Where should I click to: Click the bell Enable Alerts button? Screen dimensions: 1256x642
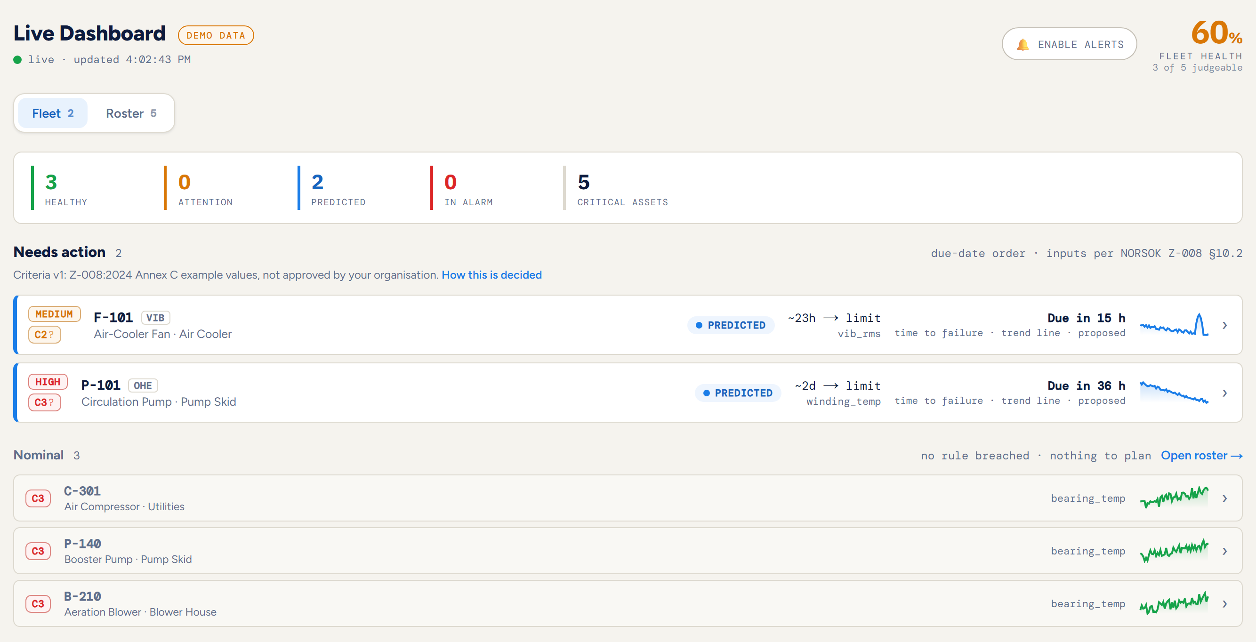pos(1069,44)
